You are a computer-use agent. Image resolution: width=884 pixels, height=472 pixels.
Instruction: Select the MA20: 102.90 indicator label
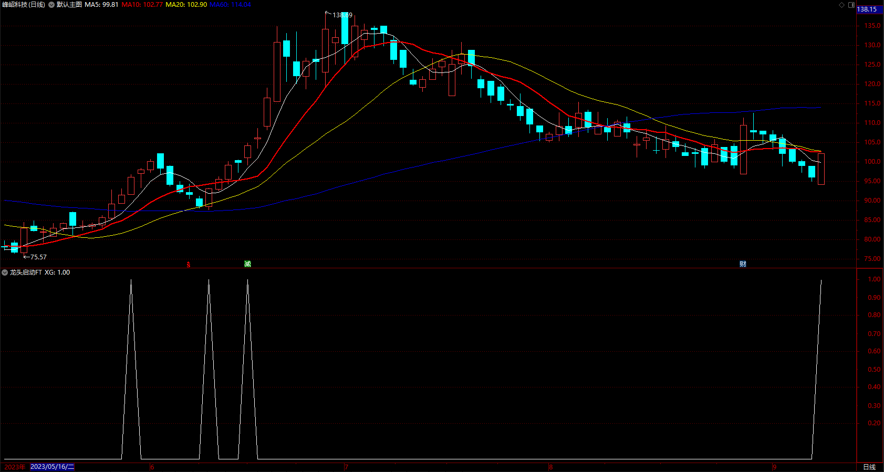[186, 5]
